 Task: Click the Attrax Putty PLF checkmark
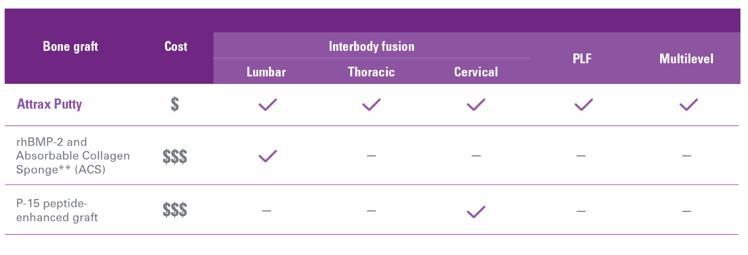tap(584, 104)
